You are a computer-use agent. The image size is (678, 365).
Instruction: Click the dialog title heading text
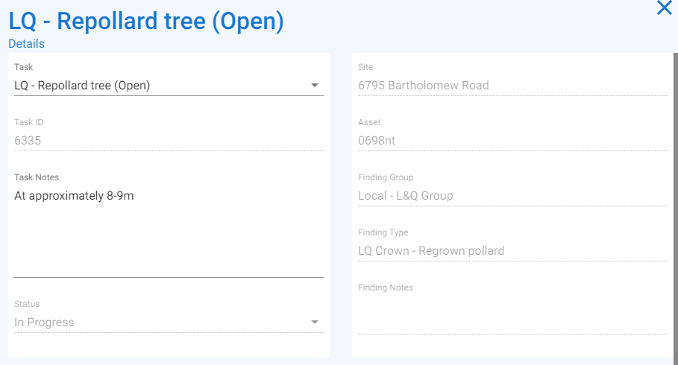146,21
